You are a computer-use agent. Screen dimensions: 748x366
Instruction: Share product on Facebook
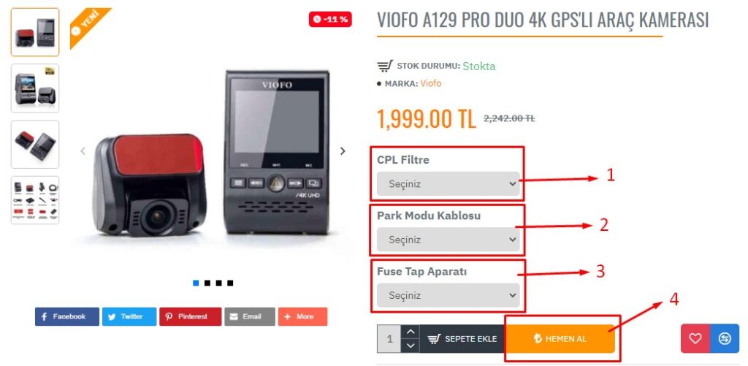coord(66,316)
